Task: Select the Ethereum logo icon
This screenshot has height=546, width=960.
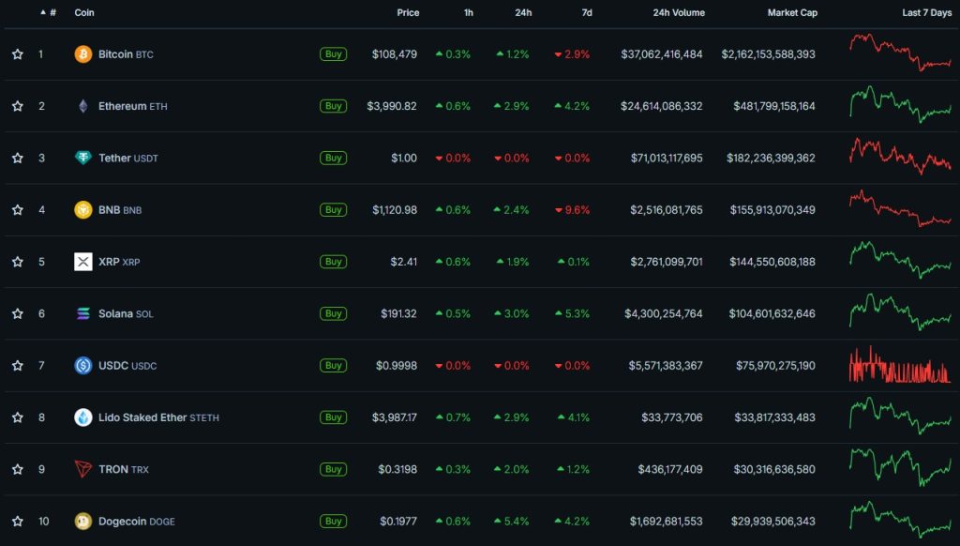Action: click(x=84, y=105)
